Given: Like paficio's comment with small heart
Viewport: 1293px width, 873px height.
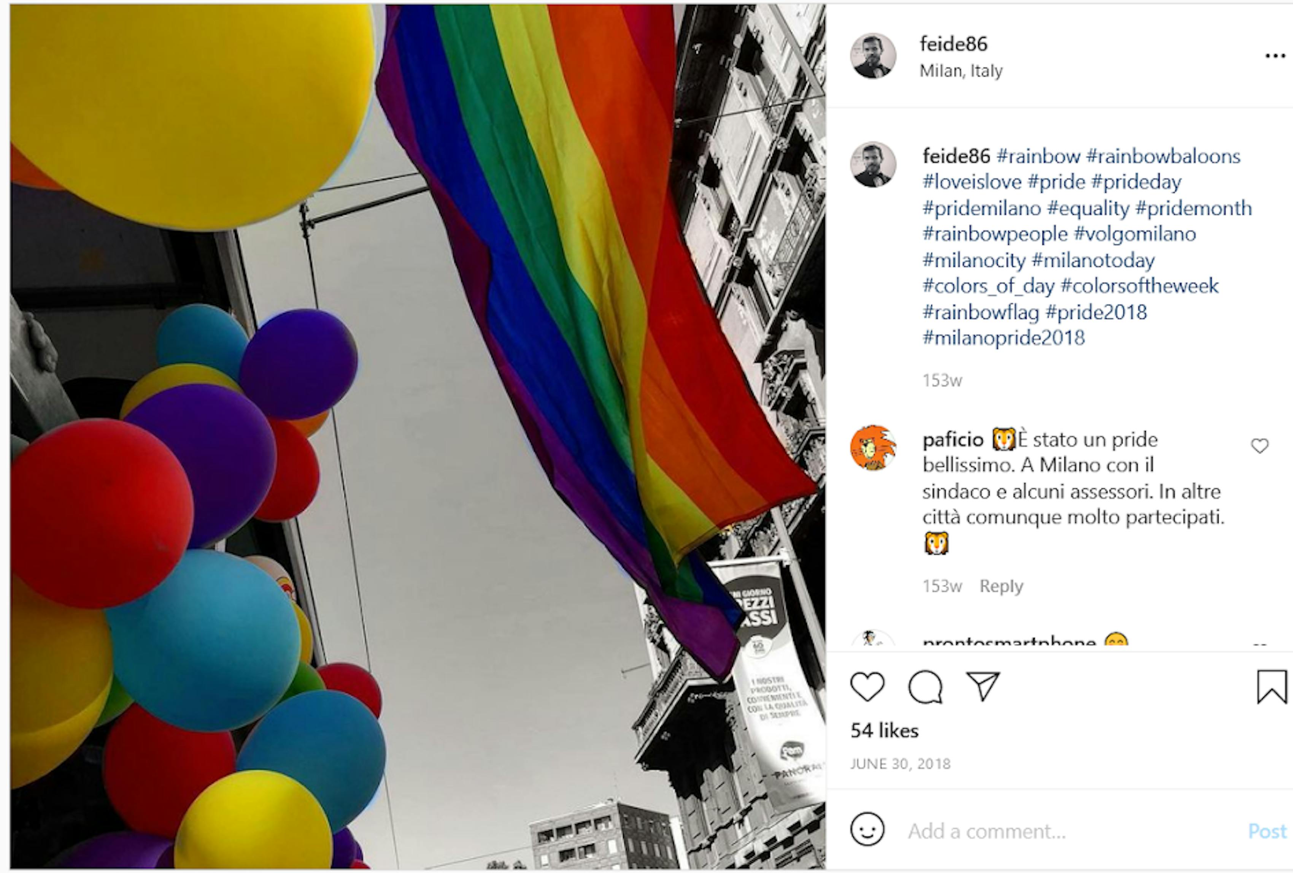Looking at the screenshot, I should point(1260,446).
